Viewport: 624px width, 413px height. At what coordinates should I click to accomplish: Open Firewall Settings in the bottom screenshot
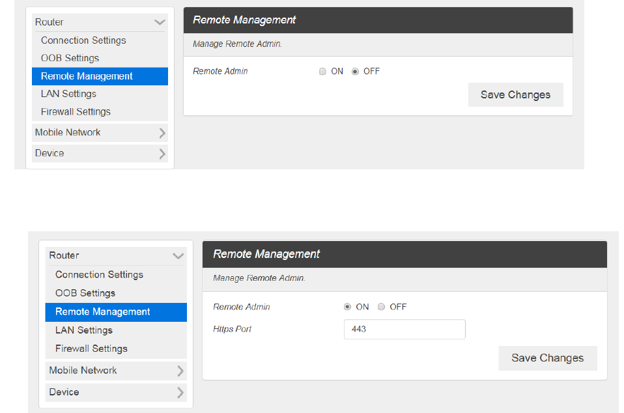tap(91, 349)
